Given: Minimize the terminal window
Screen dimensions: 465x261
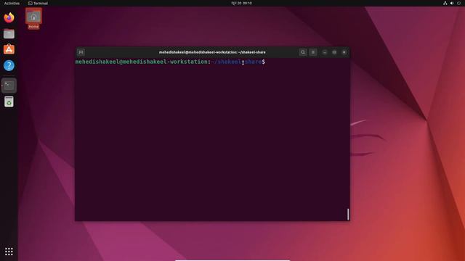Looking at the screenshot, I should (x=325, y=52).
